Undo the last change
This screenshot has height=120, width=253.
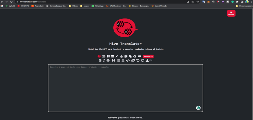point(138,60)
